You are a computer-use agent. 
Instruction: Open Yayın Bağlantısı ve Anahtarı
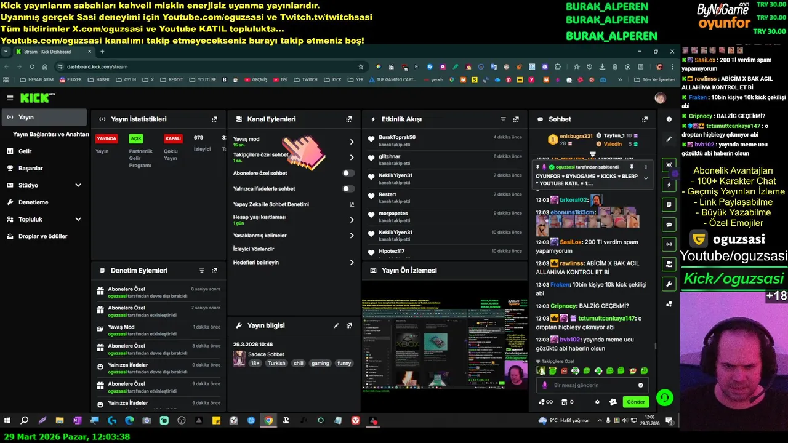click(x=51, y=134)
